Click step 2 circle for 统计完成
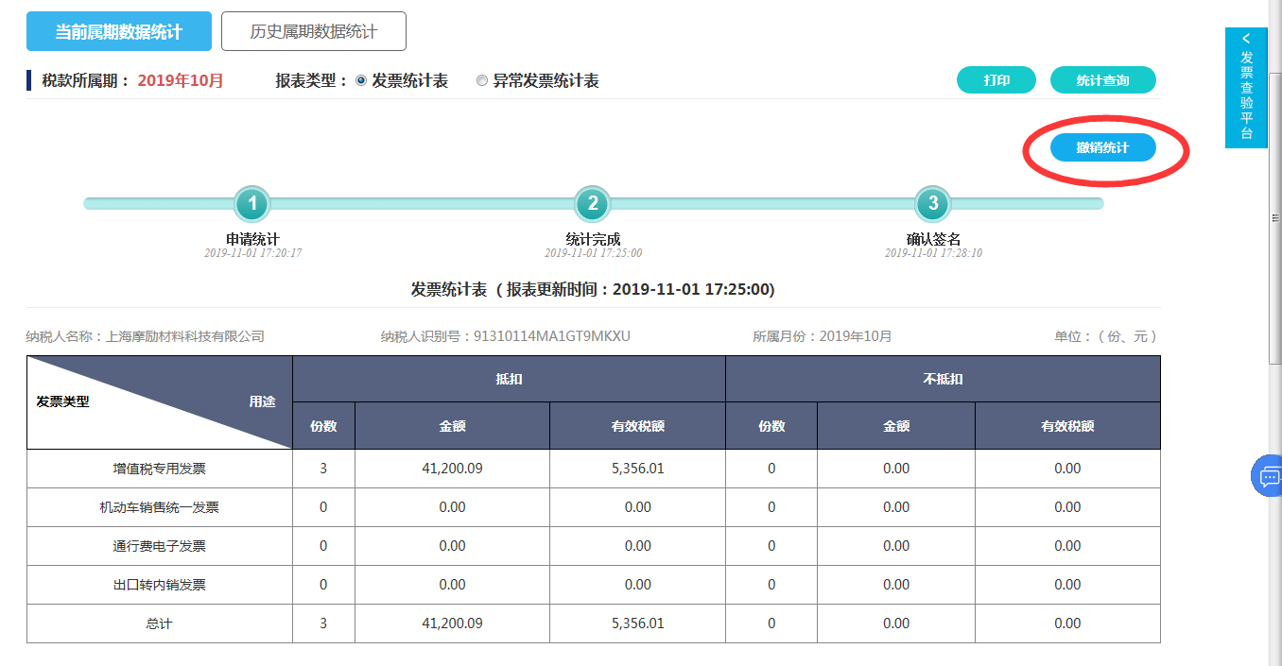The width and height of the screenshot is (1282, 666). click(593, 203)
